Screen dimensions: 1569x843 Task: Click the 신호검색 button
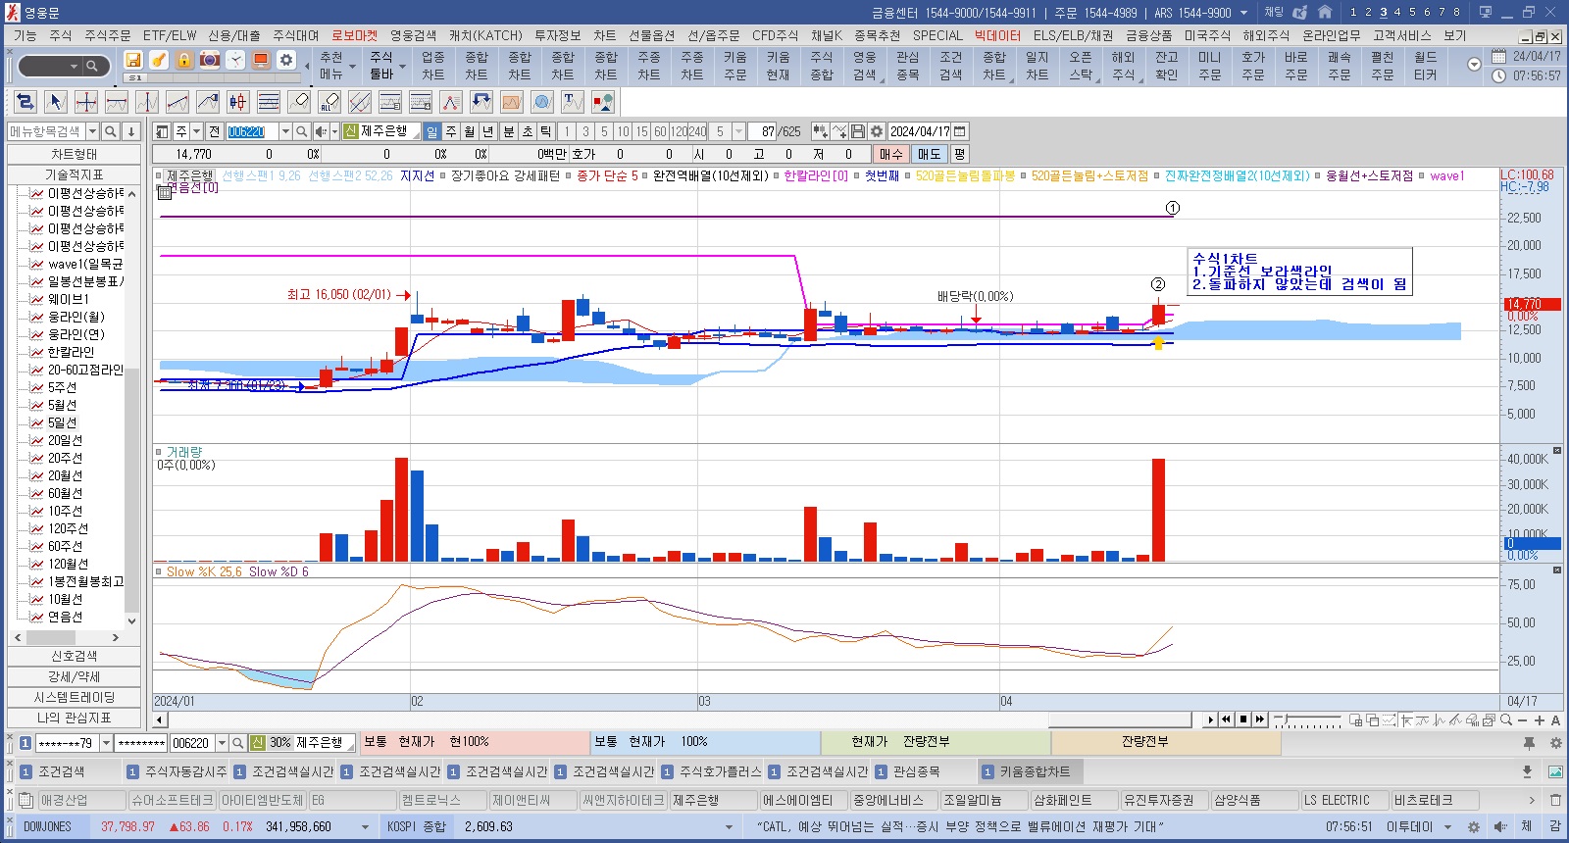[x=74, y=656]
